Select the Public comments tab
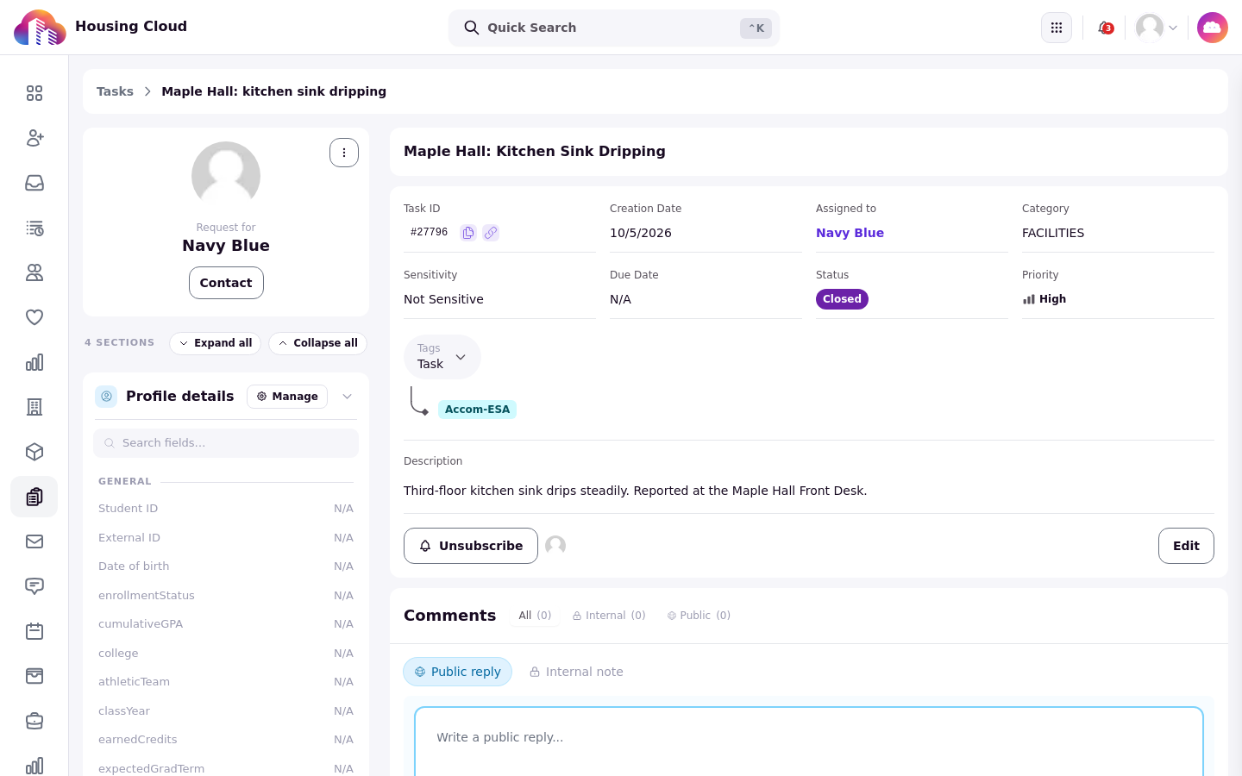 [x=699, y=616]
